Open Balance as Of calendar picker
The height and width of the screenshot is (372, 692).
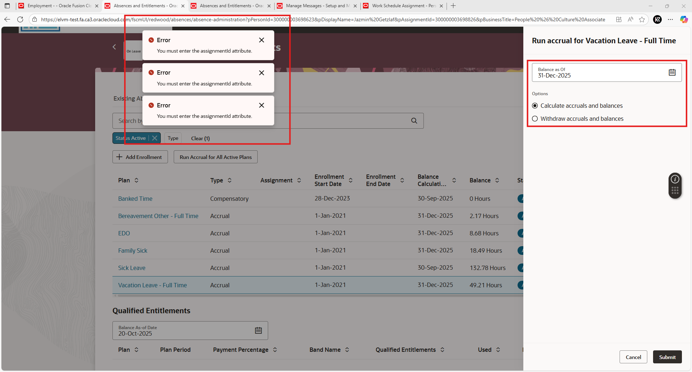pos(672,72)
